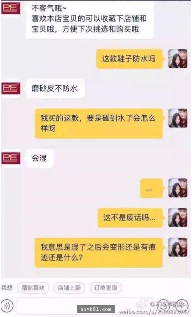Screen dimensions: 192x317
Task: Tap the plus icon for more options
Action: click(x=182, y=305)
